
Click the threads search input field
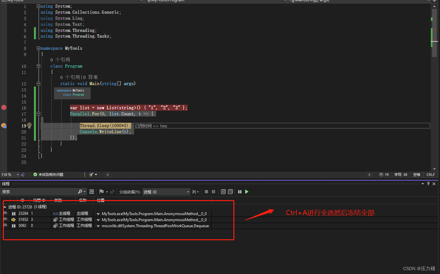(x=39, y=192)
